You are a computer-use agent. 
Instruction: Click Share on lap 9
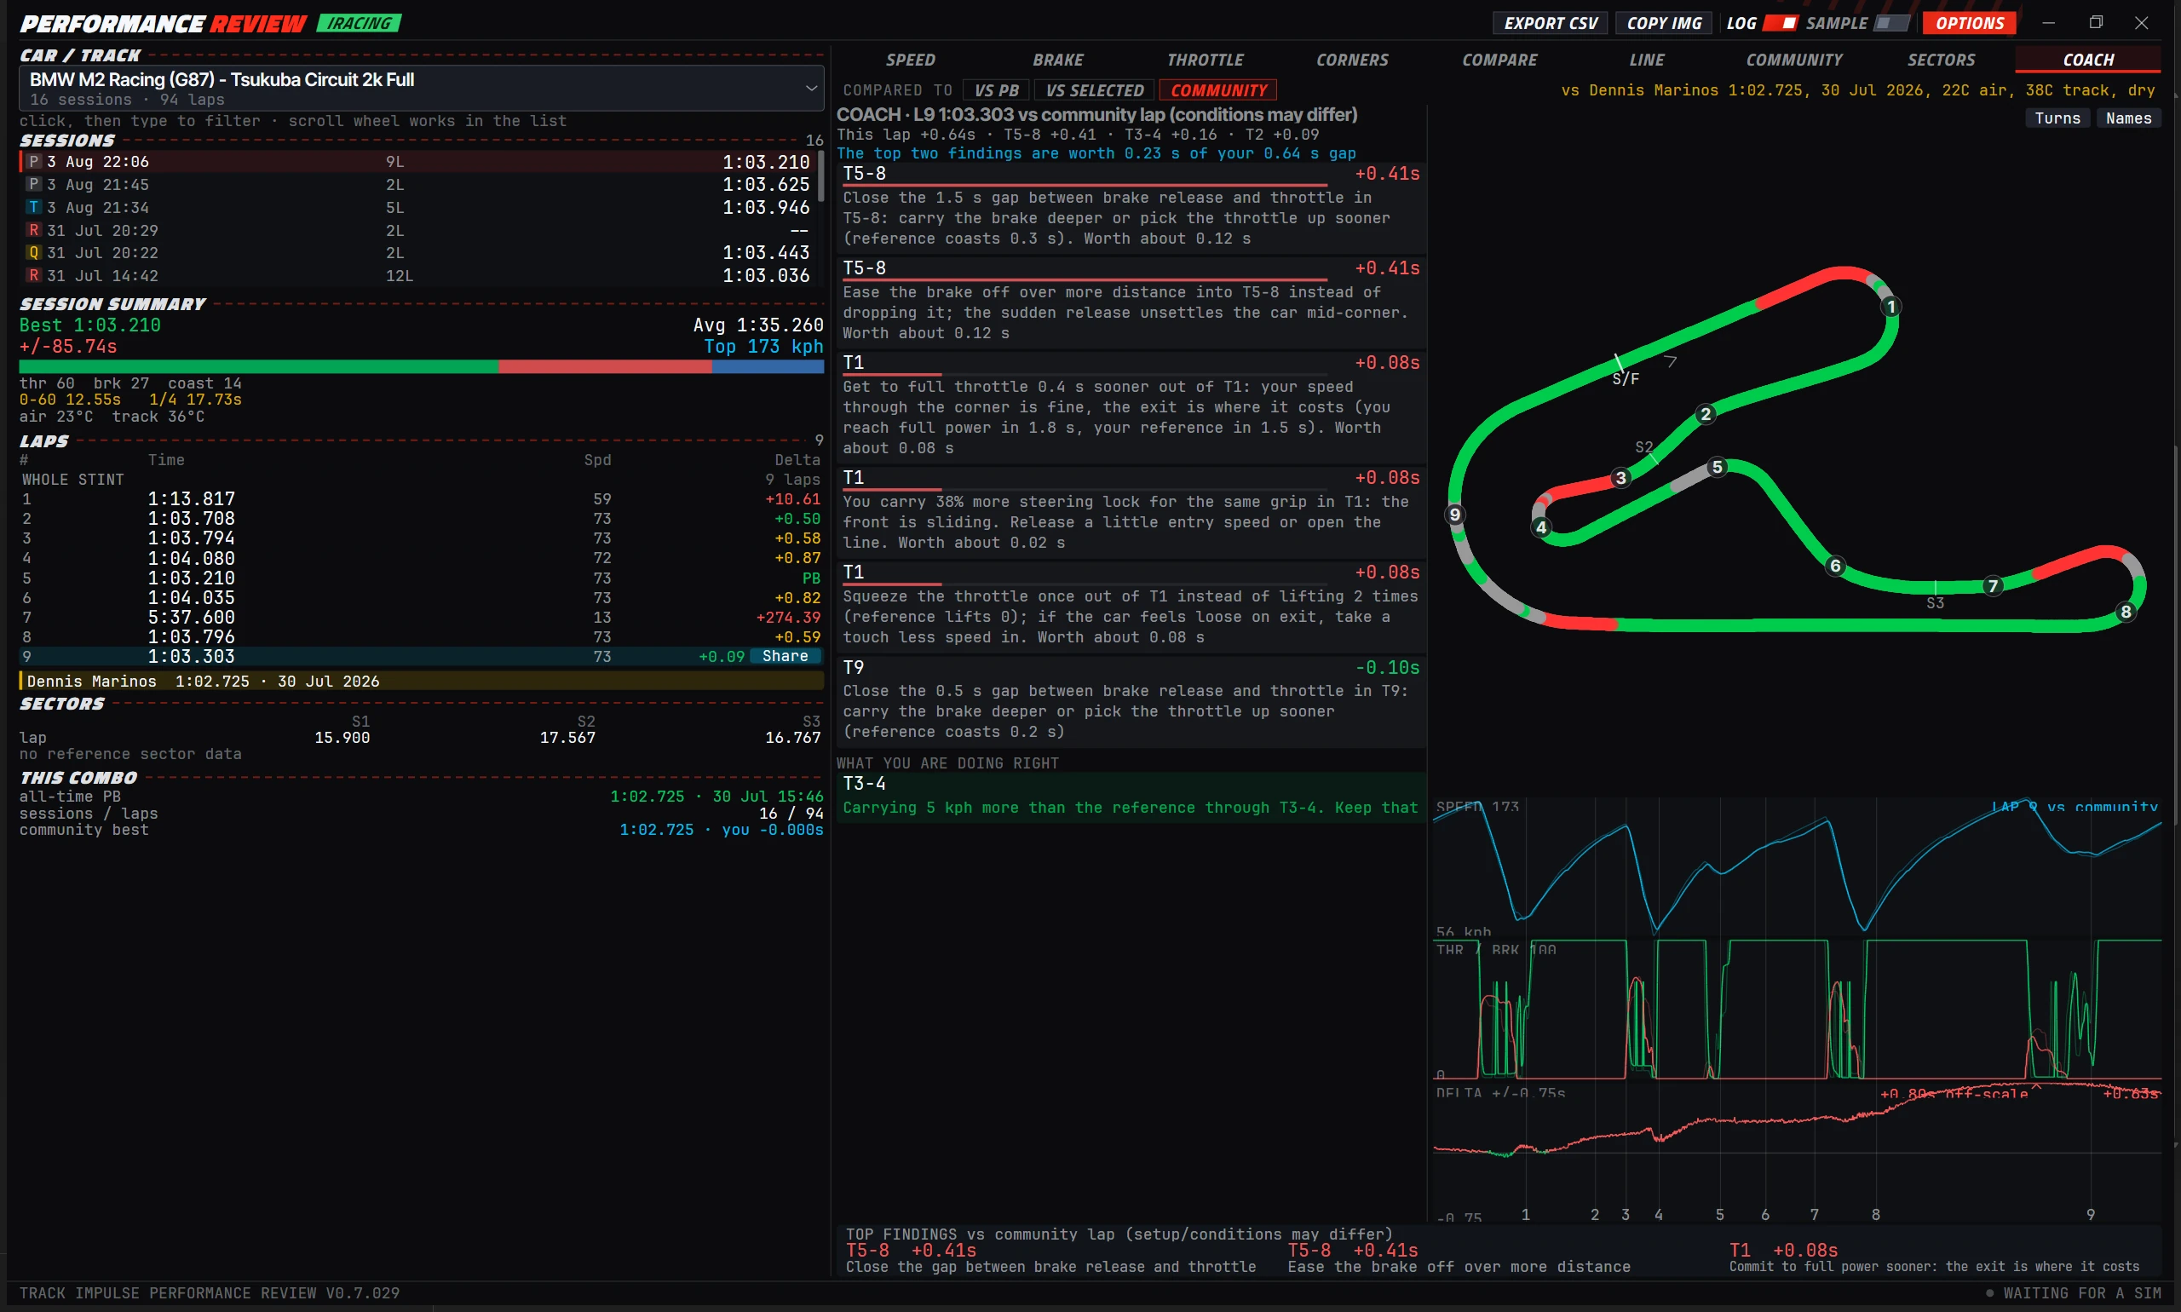pos(785,656)
